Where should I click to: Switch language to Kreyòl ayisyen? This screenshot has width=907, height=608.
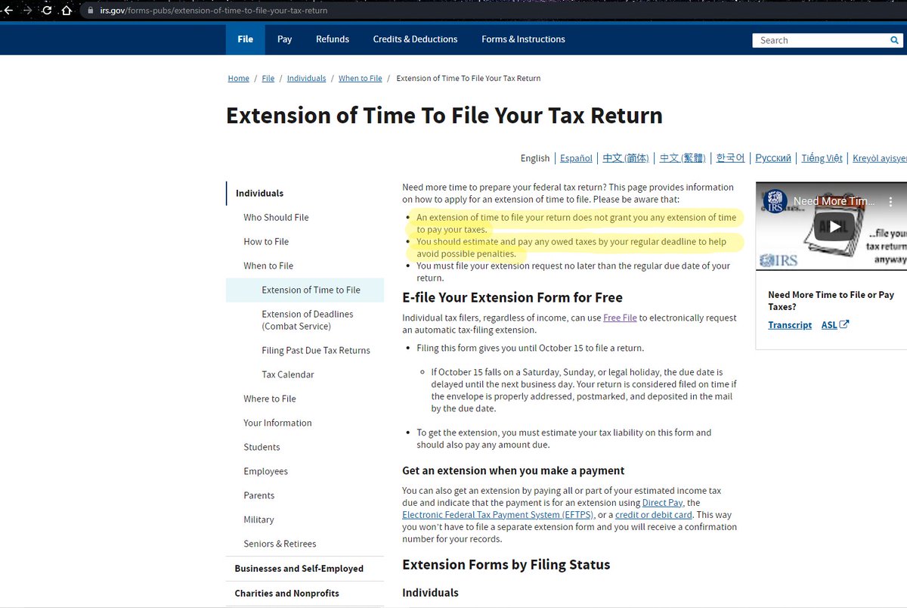point(880,158)
